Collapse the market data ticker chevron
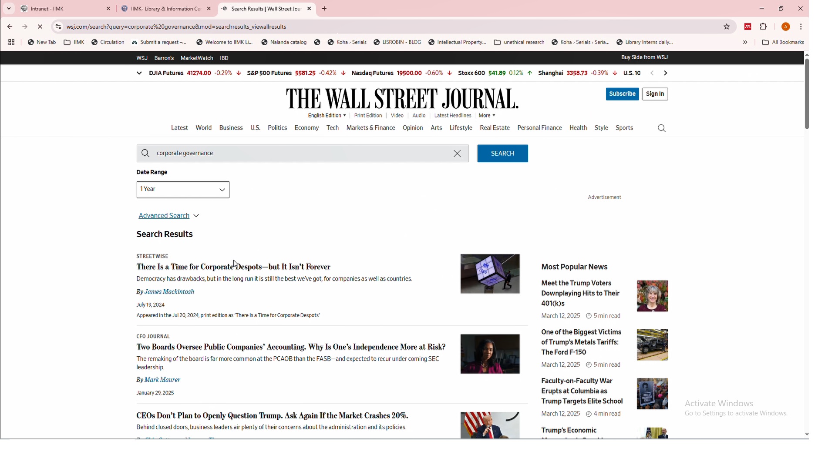Screen dimensions: 835x475 coord(139,74)
